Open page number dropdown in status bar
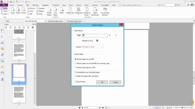The width and height of the screenshot is (195, 109). (97, 108)
